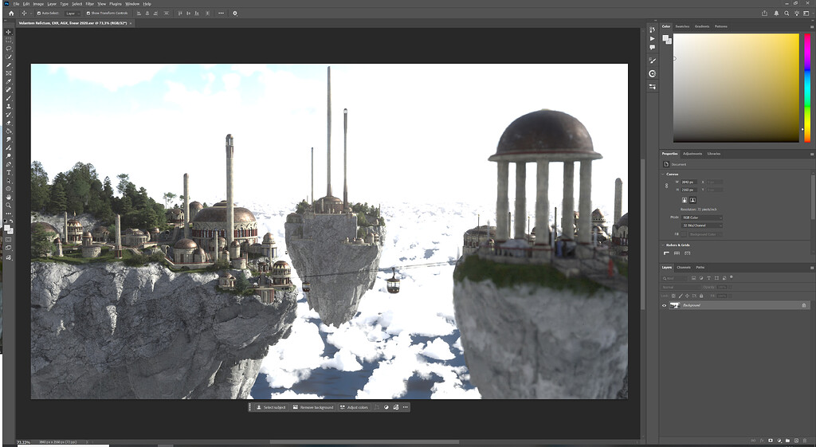The width and height of the screenshot is (816, 447).
Task: Toggle the layer filter on/off switch
Action: 732,276
